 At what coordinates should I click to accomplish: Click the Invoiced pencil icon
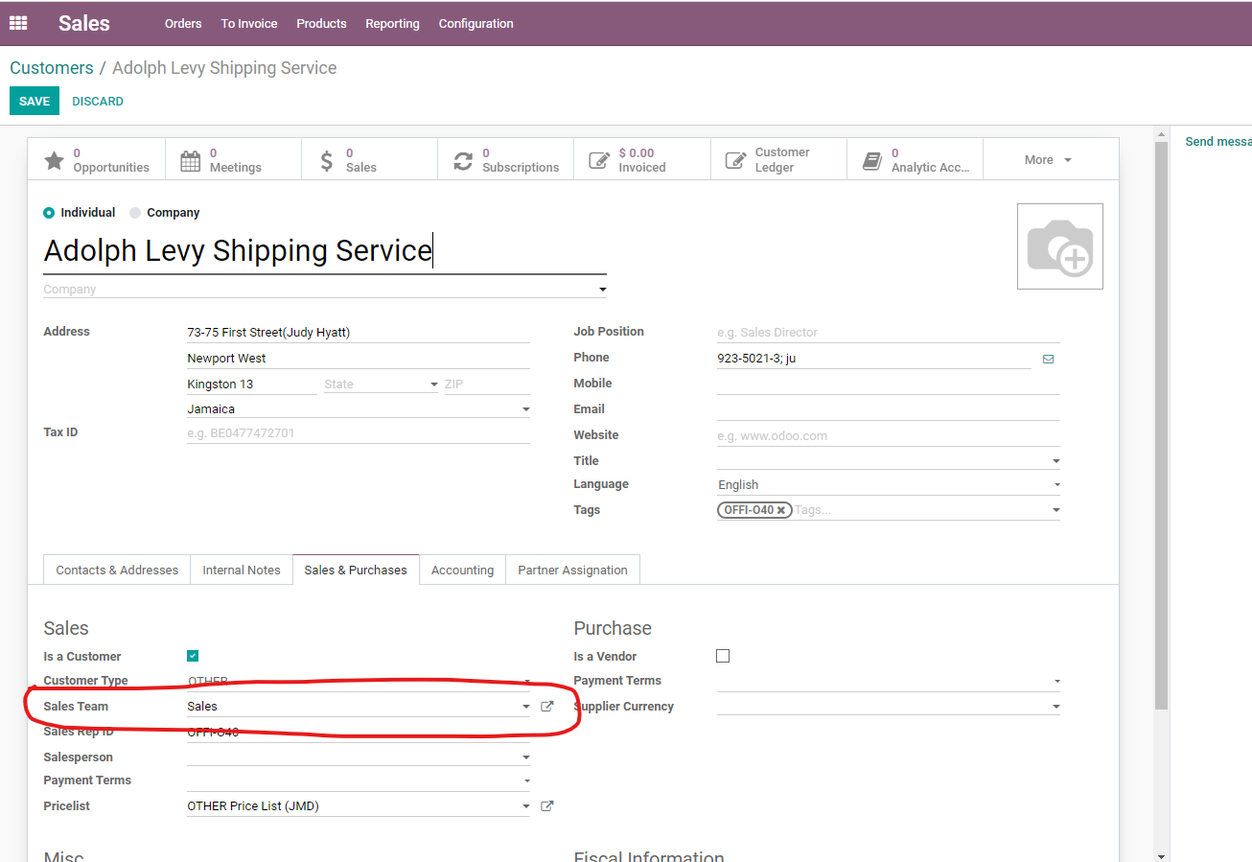coord(599,160)
